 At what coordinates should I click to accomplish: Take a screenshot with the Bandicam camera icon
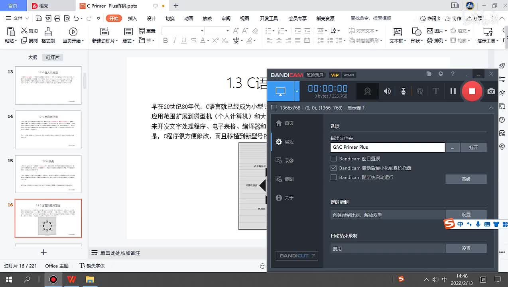pyautogui.click(x=491, y=91)
